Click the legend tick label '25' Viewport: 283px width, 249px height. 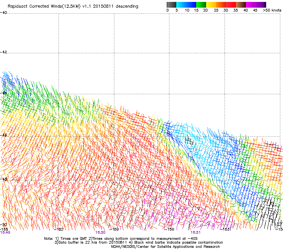pyautogui.click(x=216, y=10)
